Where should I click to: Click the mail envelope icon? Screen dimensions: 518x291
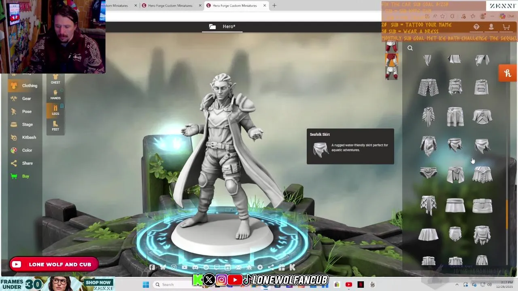(x=238, y=267)
